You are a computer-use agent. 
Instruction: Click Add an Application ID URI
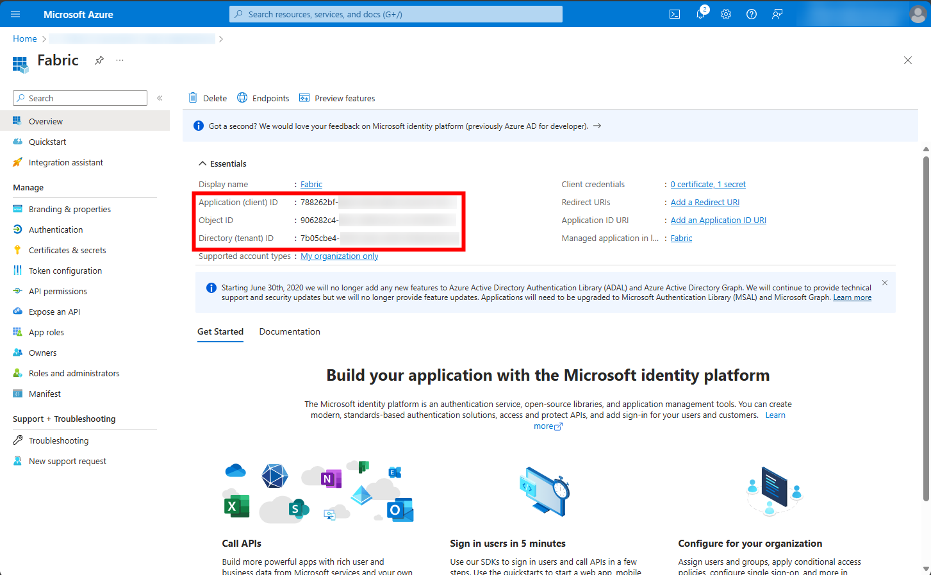pos(718,220)
